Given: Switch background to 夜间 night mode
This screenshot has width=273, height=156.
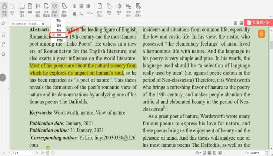Looking at the screenshot, I should point(59,30).
